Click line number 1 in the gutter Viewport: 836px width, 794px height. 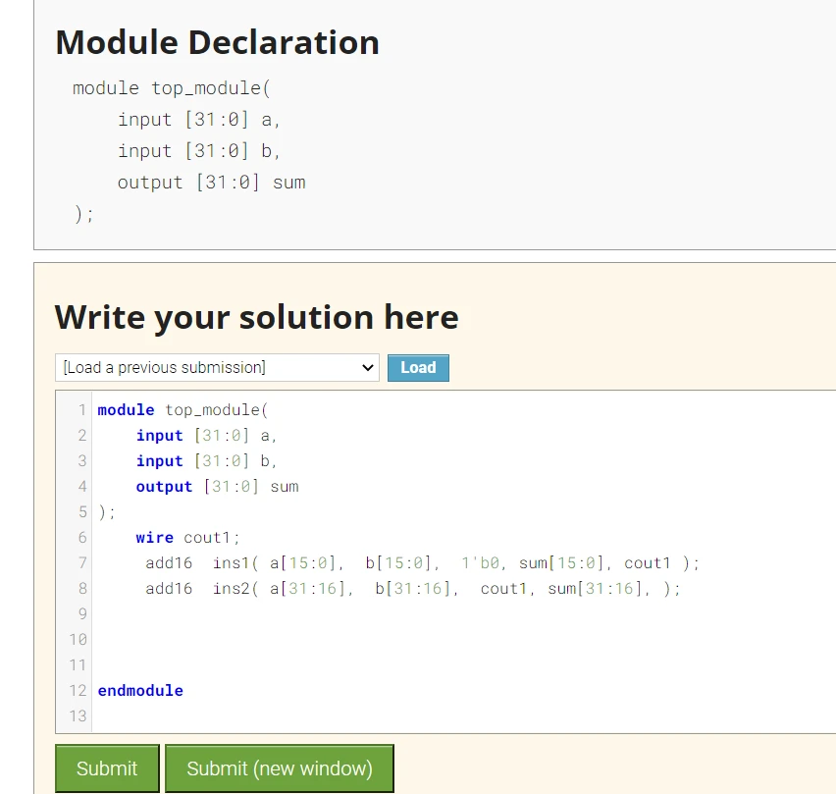(x=82, y=410)
